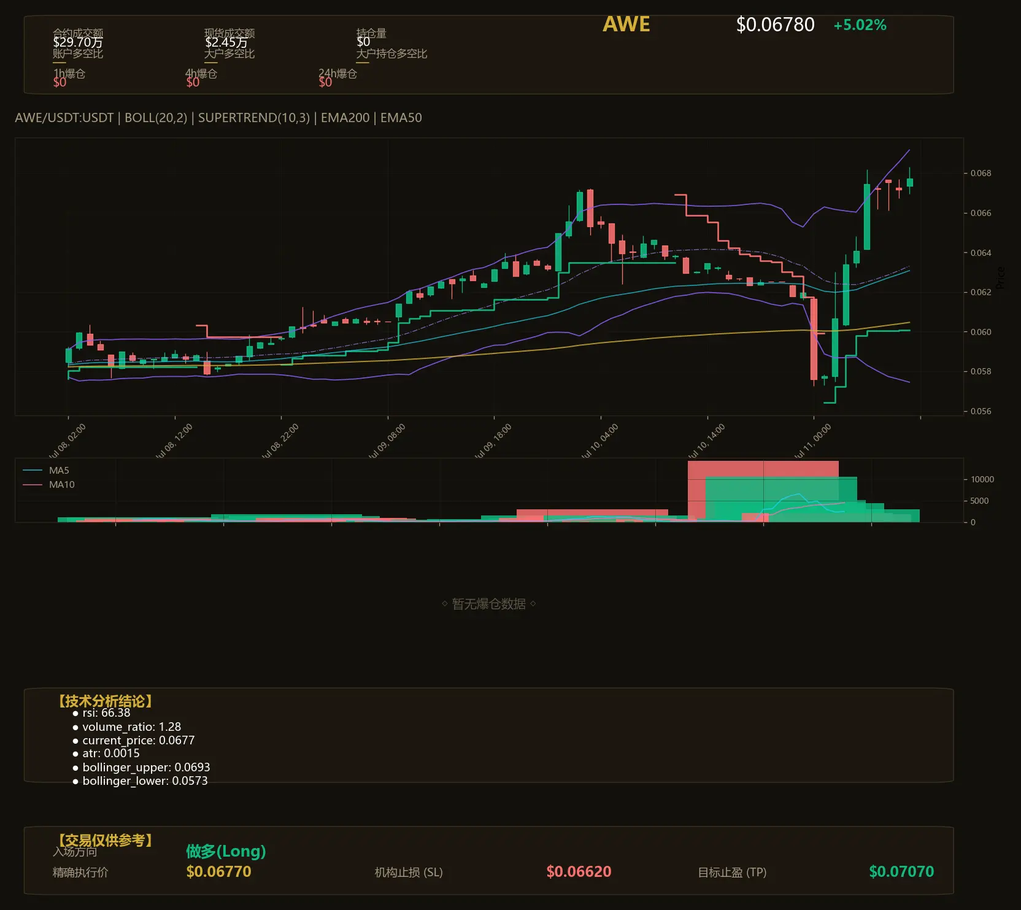Click the 1h爆仓 label
Screen dimensions: 1021x910
point(69,74)
